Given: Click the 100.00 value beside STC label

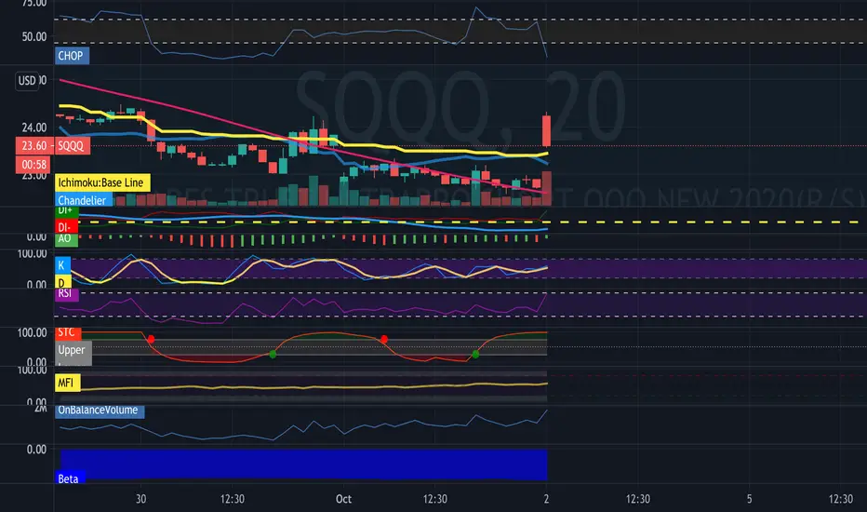Looking at the screenshot, I should click(x=32, y=332).
